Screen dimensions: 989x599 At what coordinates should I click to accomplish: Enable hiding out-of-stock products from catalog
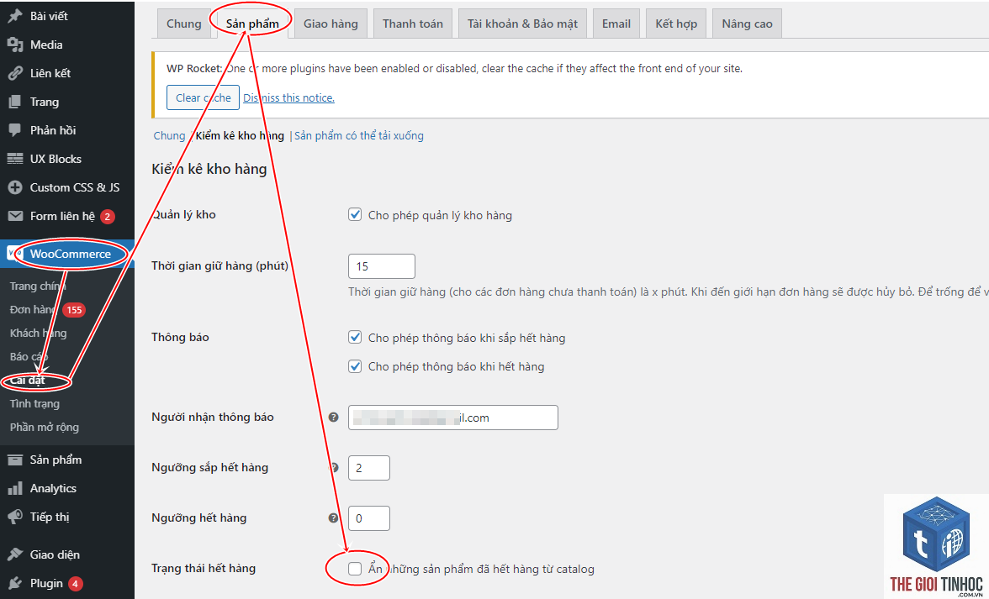[x=355, y=569]
